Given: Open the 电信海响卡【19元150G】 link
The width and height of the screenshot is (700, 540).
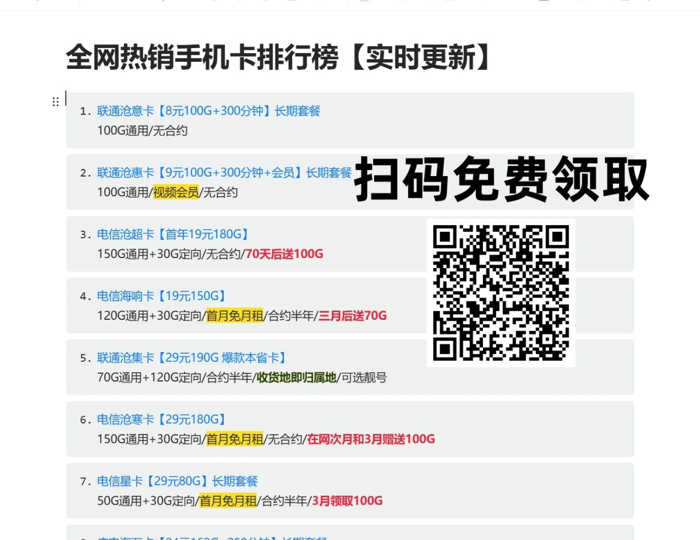Looking at the screenshot, I should pos(161,296).
